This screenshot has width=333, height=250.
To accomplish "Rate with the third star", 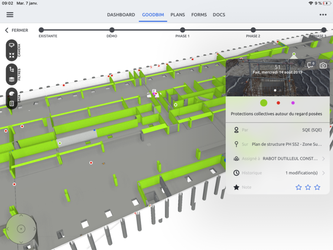I will [317, 187].
